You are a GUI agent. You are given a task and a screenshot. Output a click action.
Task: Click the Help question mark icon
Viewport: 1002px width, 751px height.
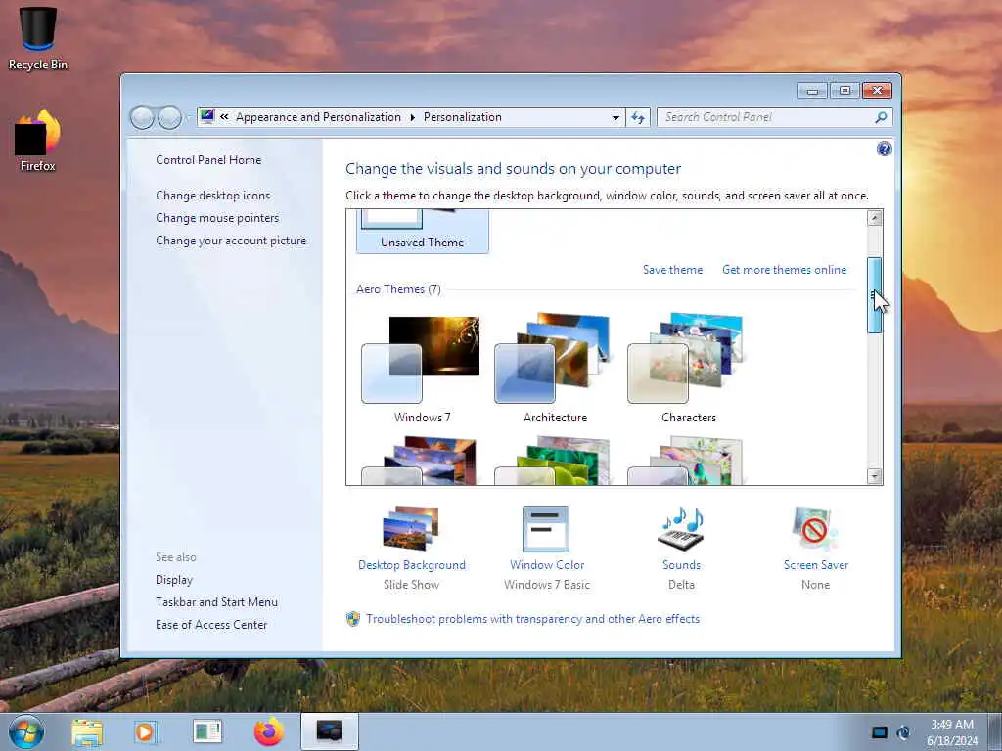(884, 149)
